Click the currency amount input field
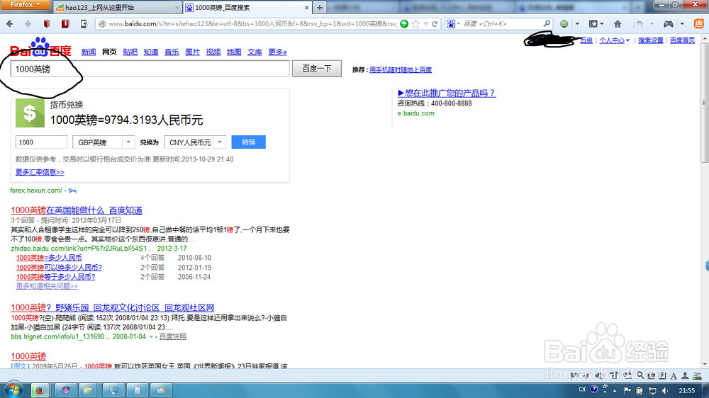The height and width of the screenshot is (398, 709). pyautogui.click(x=41, y=142)
